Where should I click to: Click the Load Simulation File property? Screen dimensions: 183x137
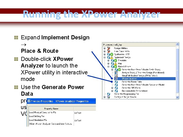pos(38,120)
